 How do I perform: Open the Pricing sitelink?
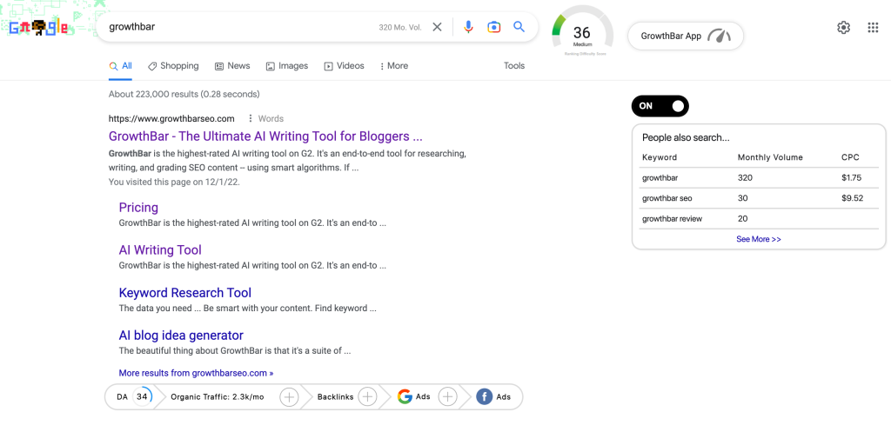138,207
